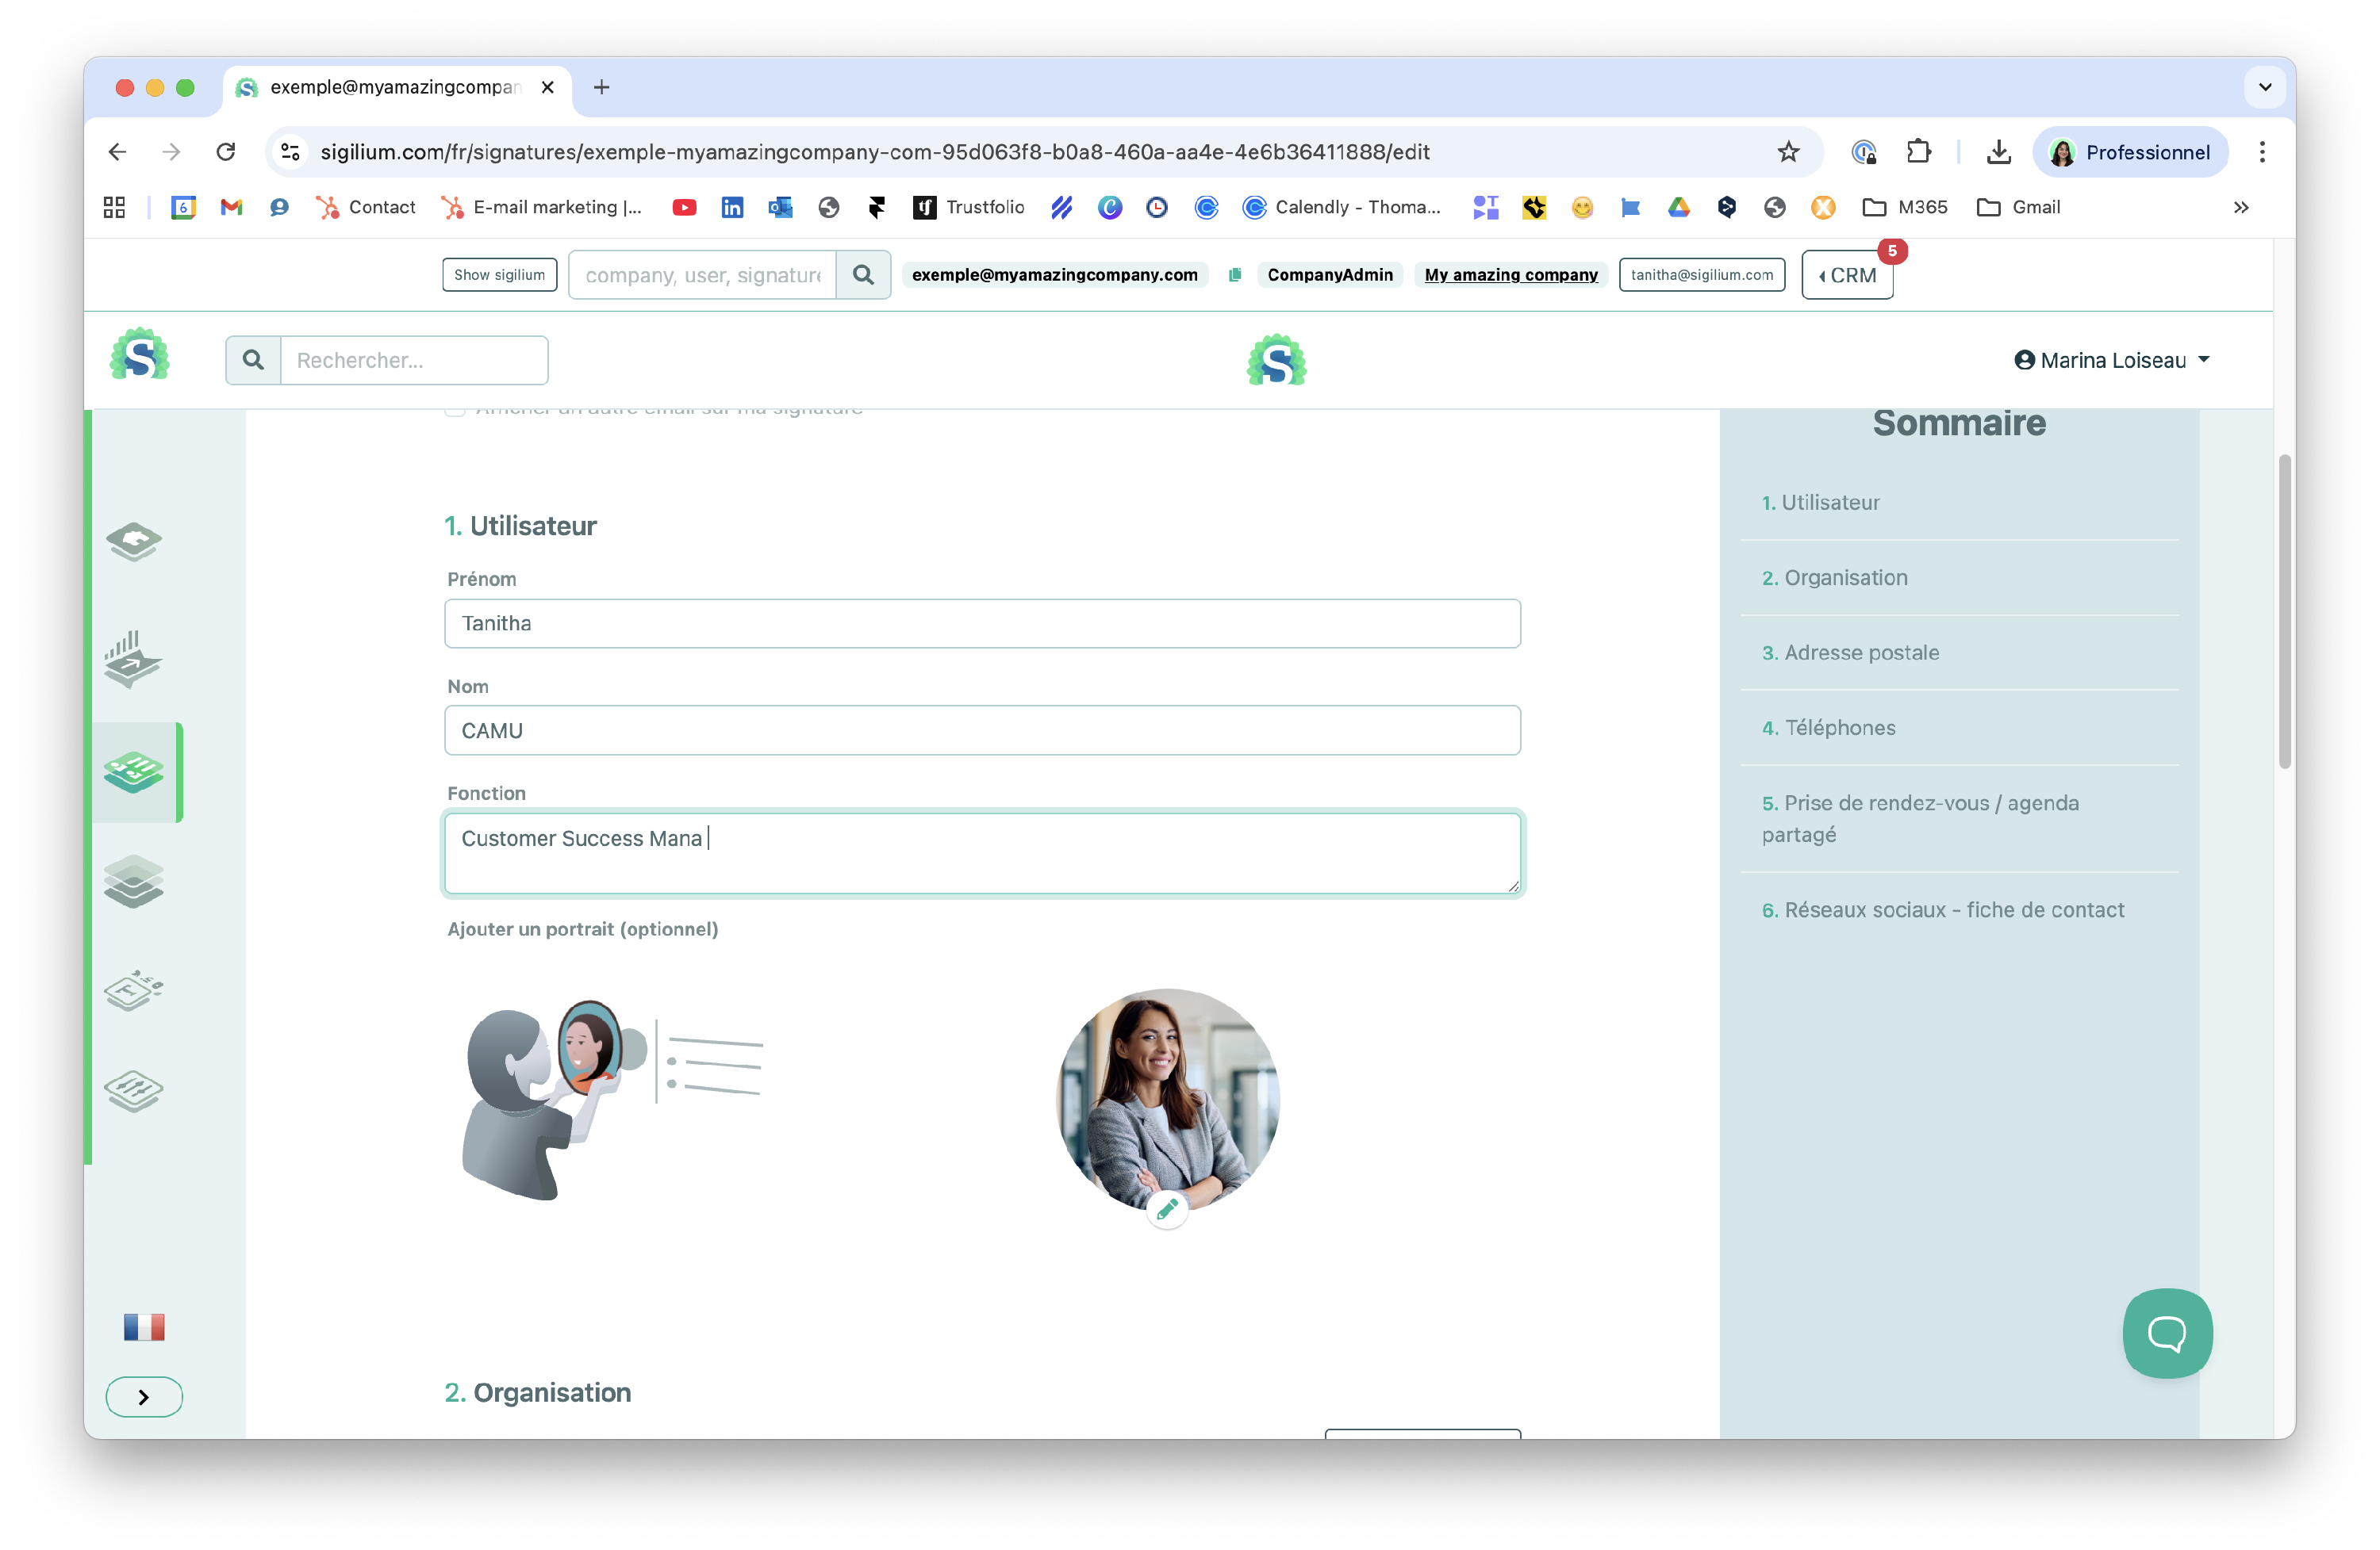This screenshot has height=1550, width=2380.
Task: Click into the Prénom input field
Action: (x=982, y=624)
